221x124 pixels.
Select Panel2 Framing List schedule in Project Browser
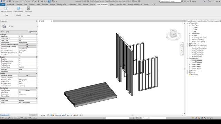coord(198,52)
